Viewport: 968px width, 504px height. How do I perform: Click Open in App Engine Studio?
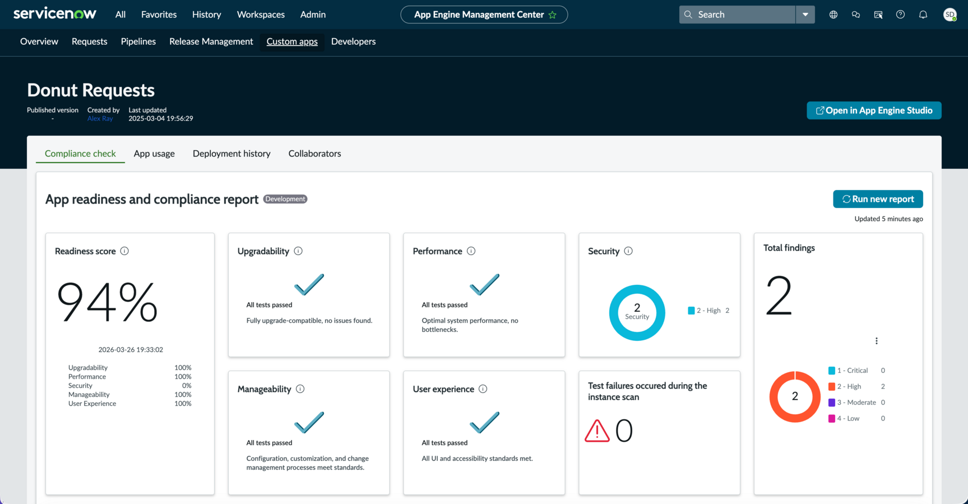point(874,110)
